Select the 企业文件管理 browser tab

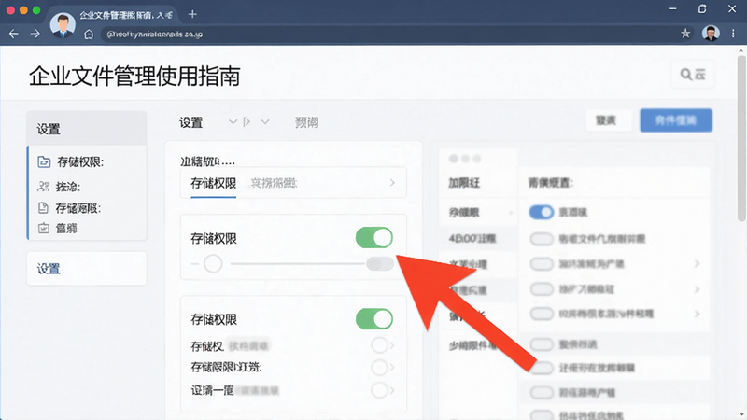[x=126, y=15]
